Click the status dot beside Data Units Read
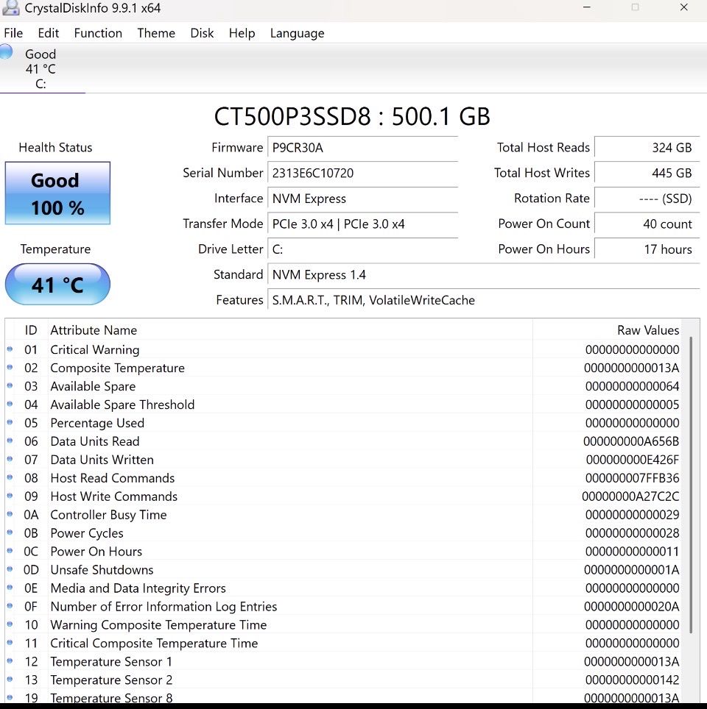 pyautogui.click(x=10, y=441)
